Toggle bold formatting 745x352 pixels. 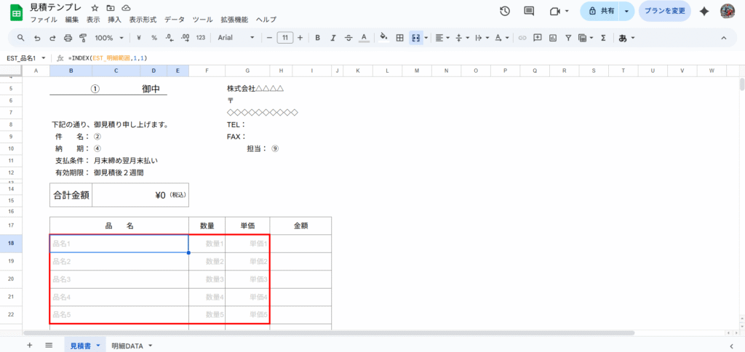coord(317,37)
